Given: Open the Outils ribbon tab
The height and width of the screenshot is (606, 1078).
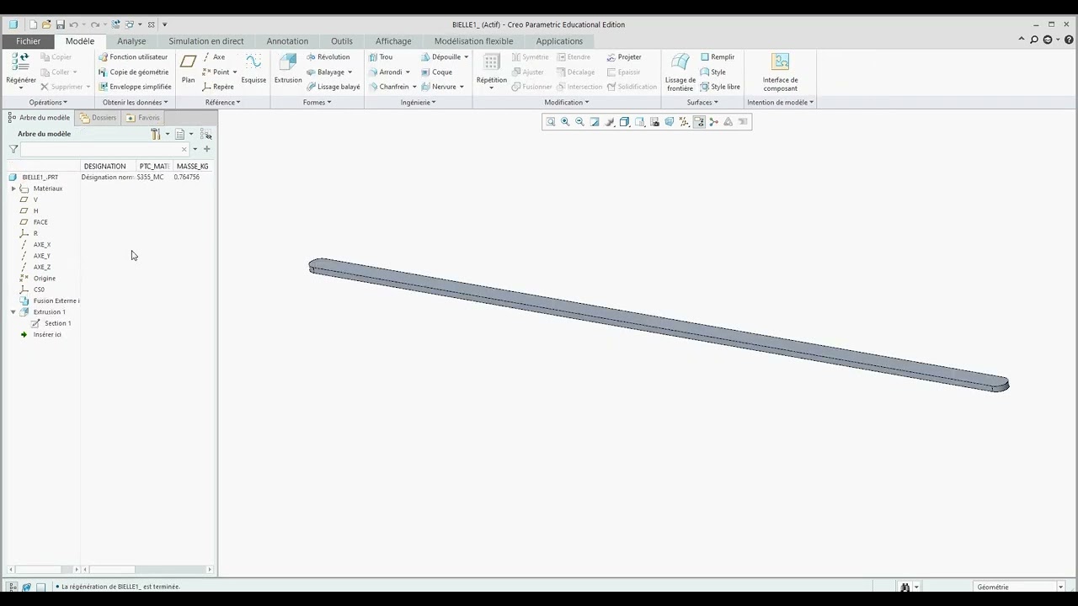Looking at the screenshot, I should pyautogui.click(x=342, y=41).
